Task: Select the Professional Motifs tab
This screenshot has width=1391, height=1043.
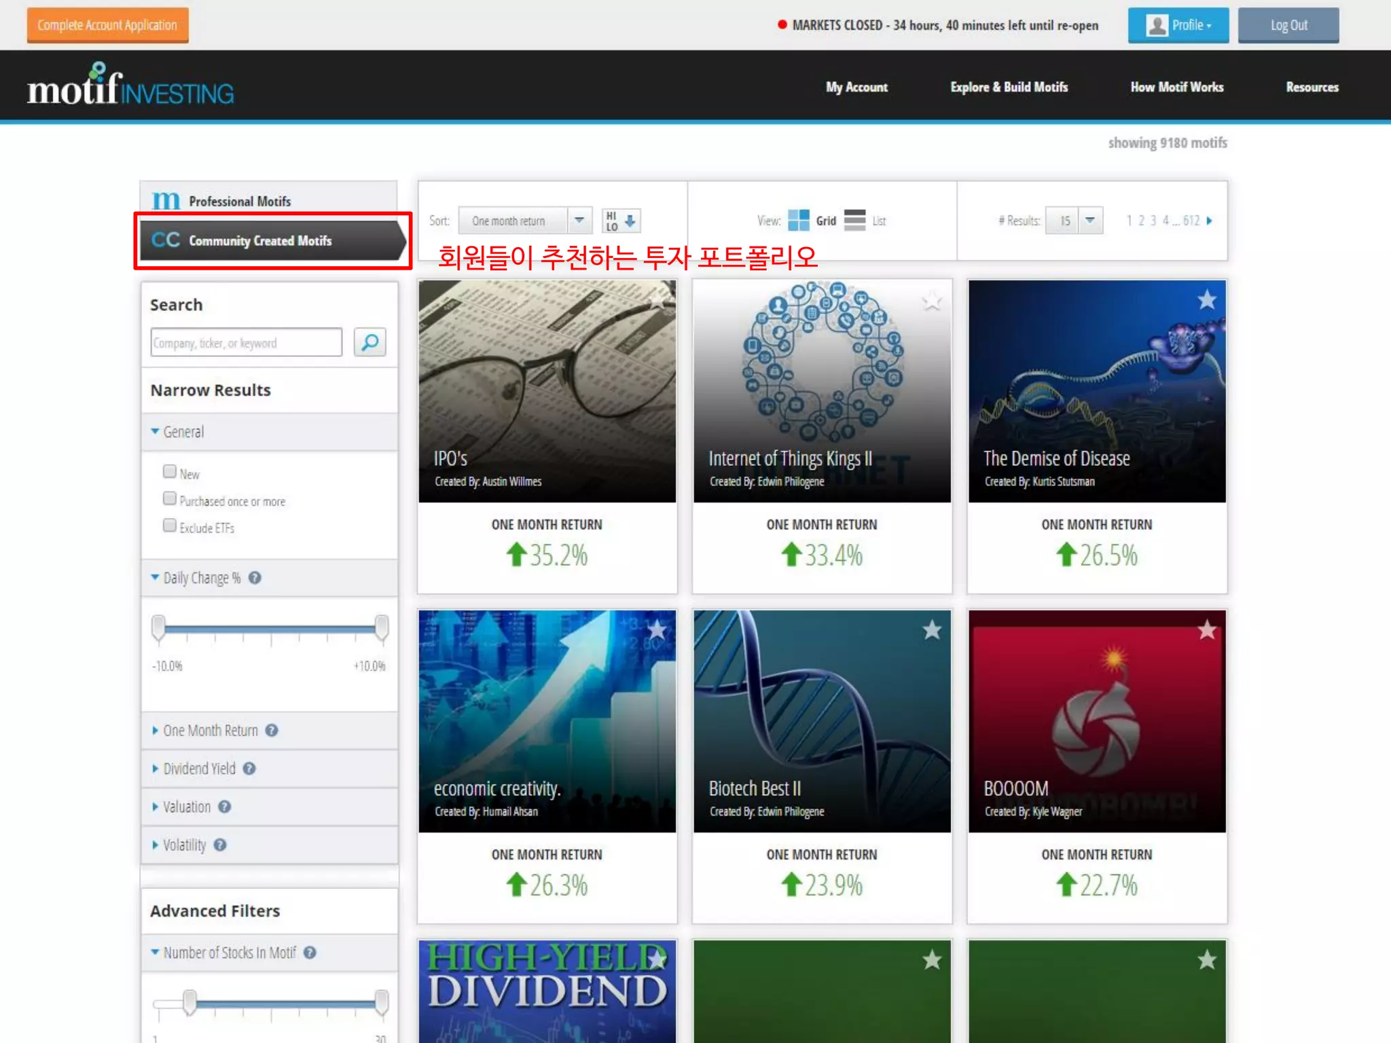Action: coord(239,202)
